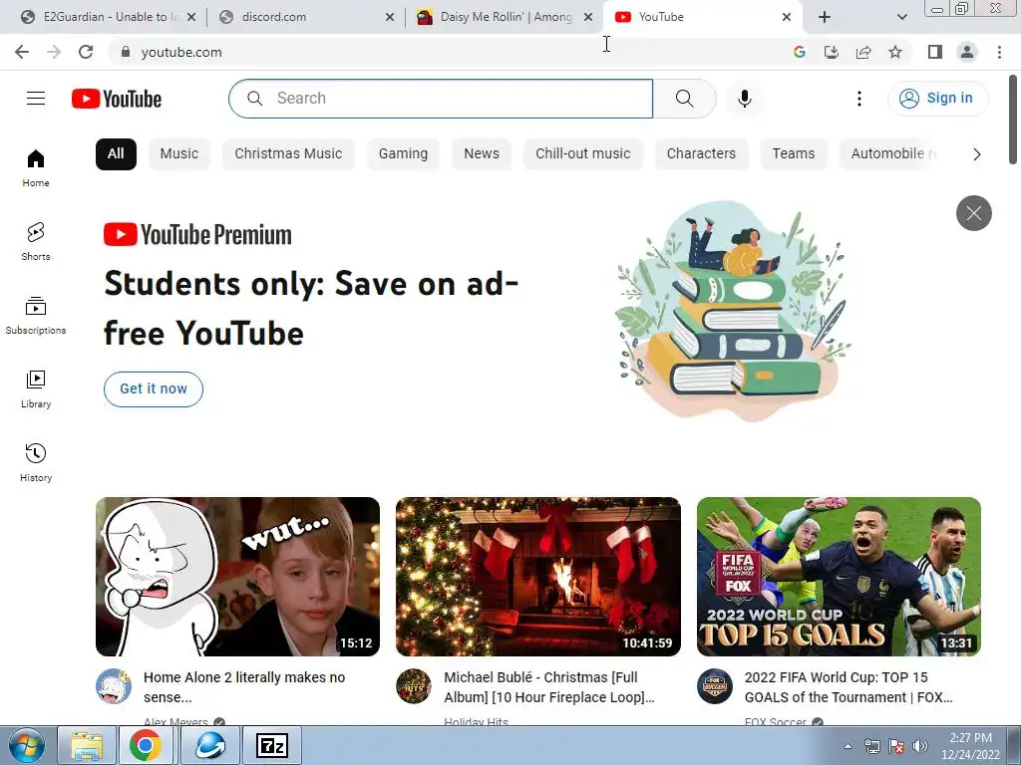The width and height of the screenshot is (1021, 765).
Task: Bookmark this page with star icon
Action: tap(895, 52)
